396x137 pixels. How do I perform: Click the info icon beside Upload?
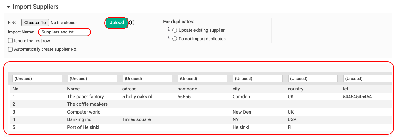[x=132, y=23]
